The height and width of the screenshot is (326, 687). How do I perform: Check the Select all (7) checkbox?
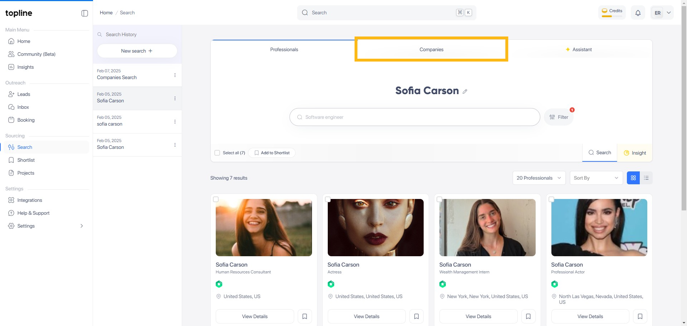tap(217, 153)
